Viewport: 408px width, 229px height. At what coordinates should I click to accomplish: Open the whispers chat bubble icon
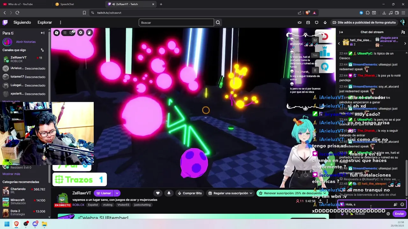pyautogui.click(x=317, y=23)
